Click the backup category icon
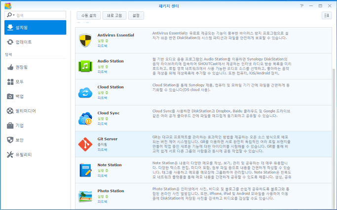Viewport: 337px width, 210px height. click(10, 97)
